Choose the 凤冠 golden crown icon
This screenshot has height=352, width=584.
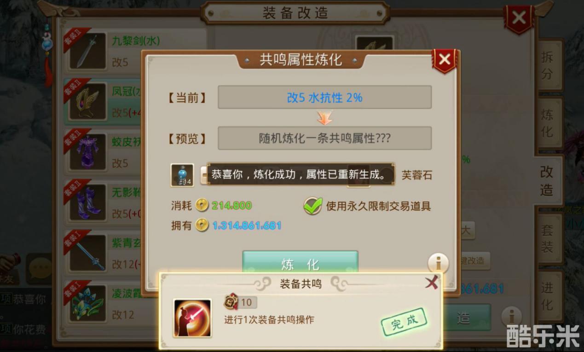[x=87, y=102]
